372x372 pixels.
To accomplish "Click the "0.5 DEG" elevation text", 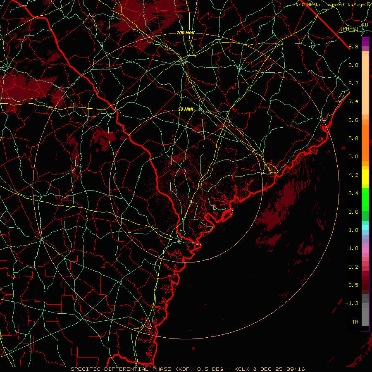I will coord(210,369).
